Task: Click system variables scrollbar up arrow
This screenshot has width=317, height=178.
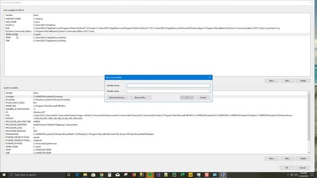Action: [x=309, y=92]
